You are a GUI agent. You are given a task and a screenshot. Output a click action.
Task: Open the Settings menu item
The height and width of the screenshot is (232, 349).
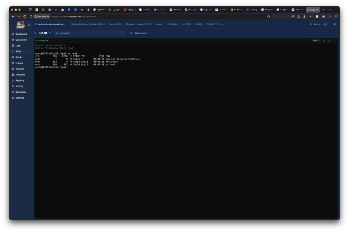pyautogui.click(x=19, y=98)
